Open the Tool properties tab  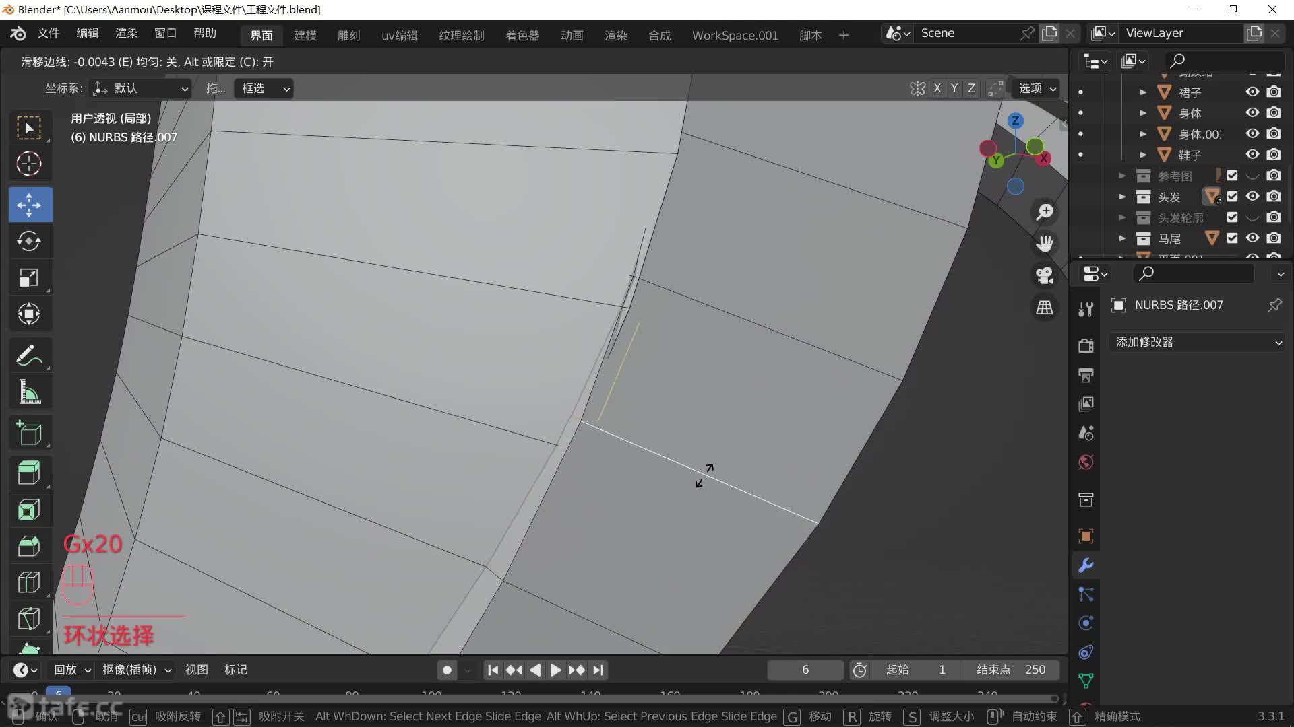(x=1086, y=309)
